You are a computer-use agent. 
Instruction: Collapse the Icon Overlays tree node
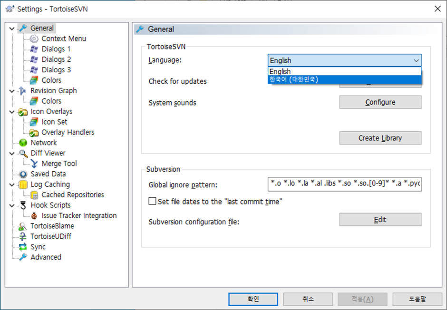[12, 112]
